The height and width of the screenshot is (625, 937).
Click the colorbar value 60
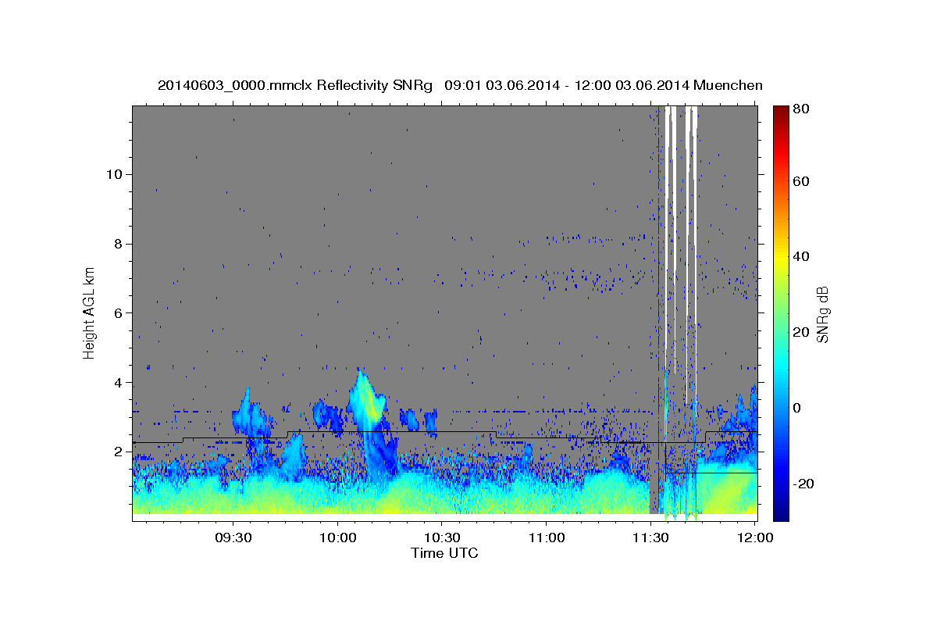tap(802, 181)
